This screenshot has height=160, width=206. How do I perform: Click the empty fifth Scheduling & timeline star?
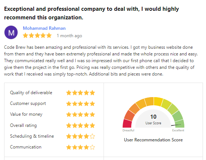point(92,136)
